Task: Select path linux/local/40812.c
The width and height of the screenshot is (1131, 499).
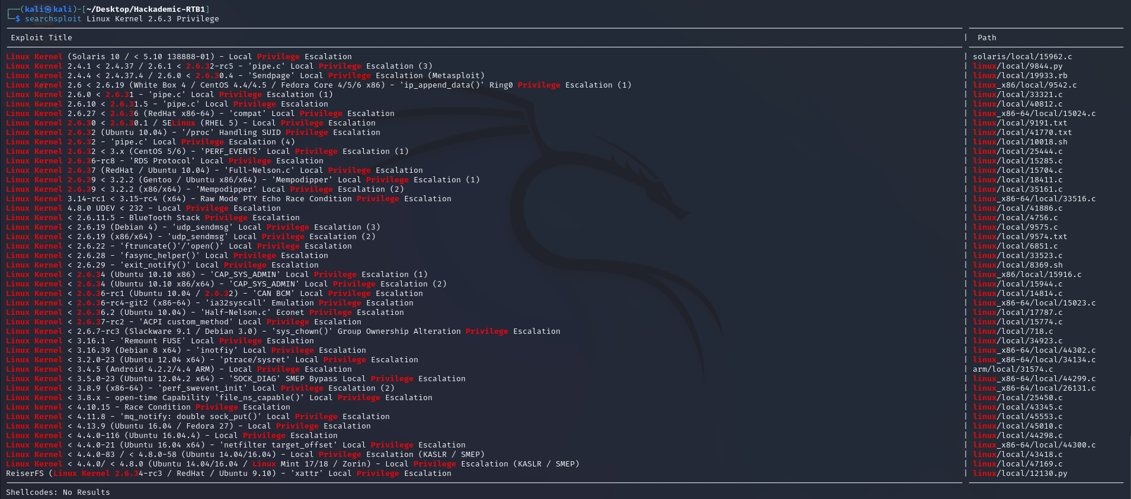Action: click(x=1018, y=104)
